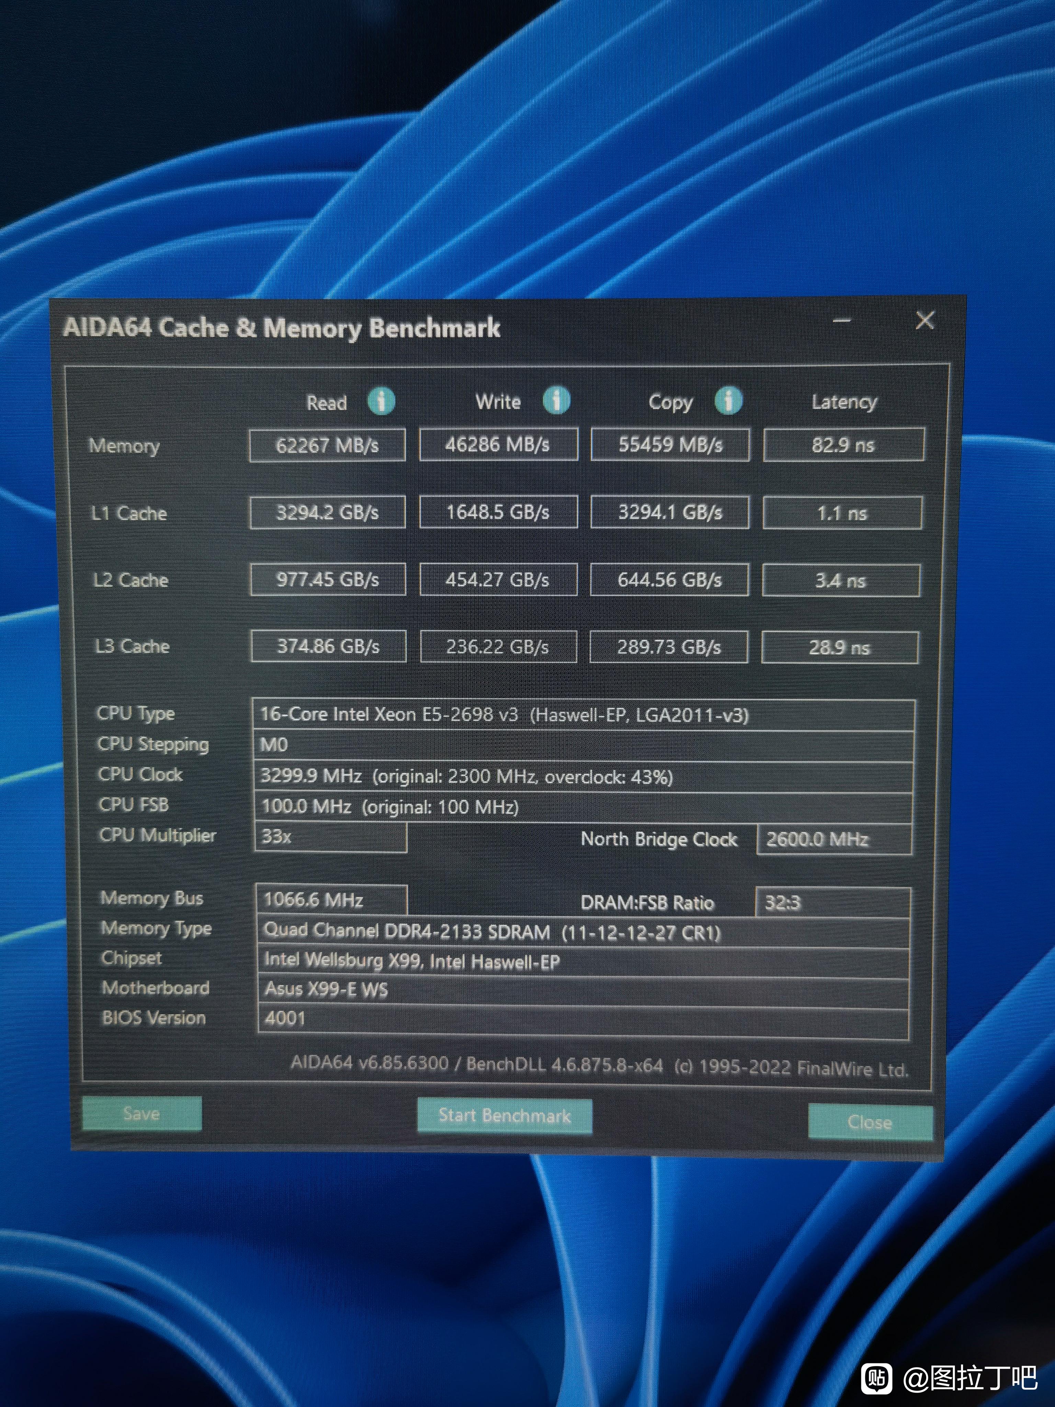
Task: Click the CPU Stepping field M0
Action: [x=583, y=745]
